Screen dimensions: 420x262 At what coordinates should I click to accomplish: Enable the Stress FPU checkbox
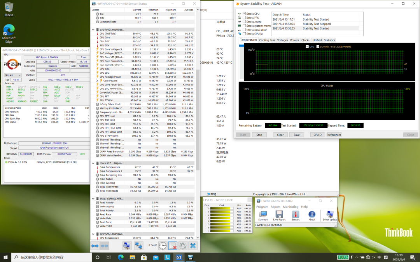click(244, 18)
